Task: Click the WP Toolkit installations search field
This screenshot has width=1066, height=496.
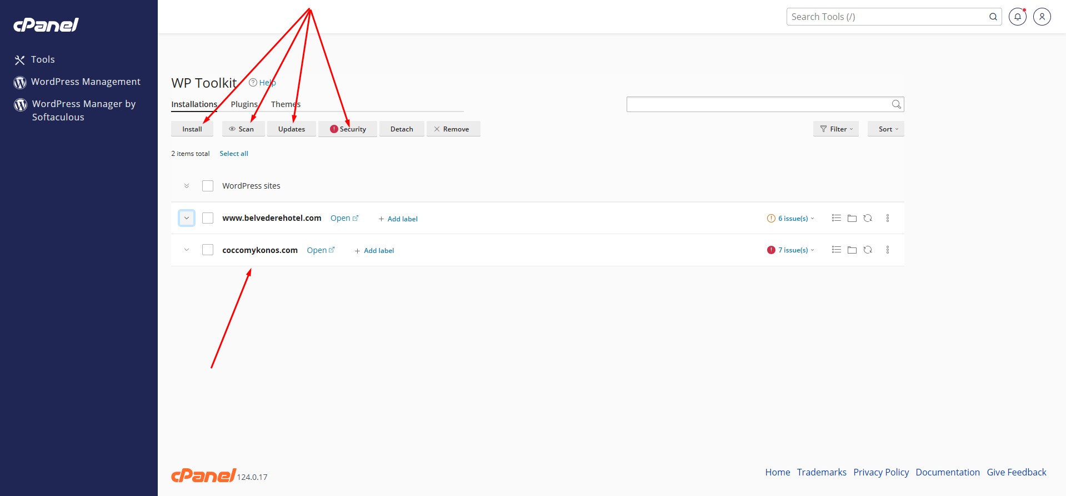Action: (758, 104)
